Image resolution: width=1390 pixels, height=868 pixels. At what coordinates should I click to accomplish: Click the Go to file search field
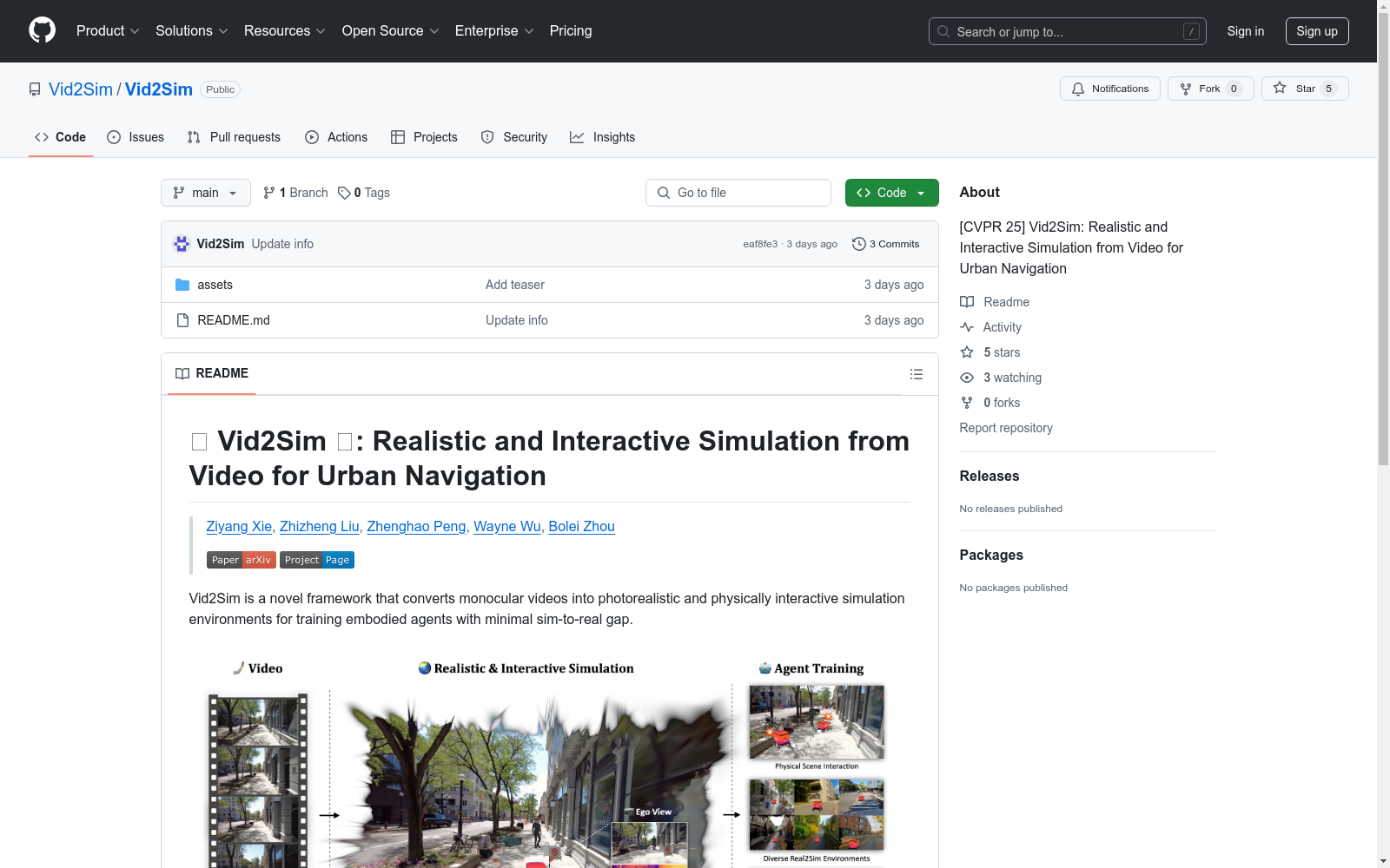click(x=738, y=193)
